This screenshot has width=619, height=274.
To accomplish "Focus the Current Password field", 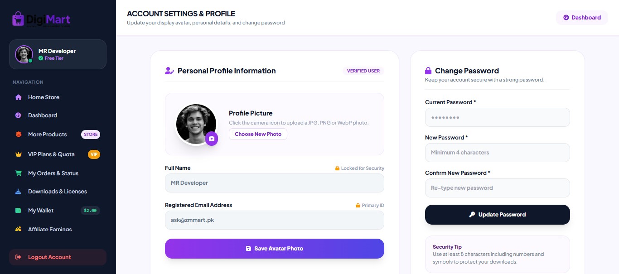I will (498, 117).
